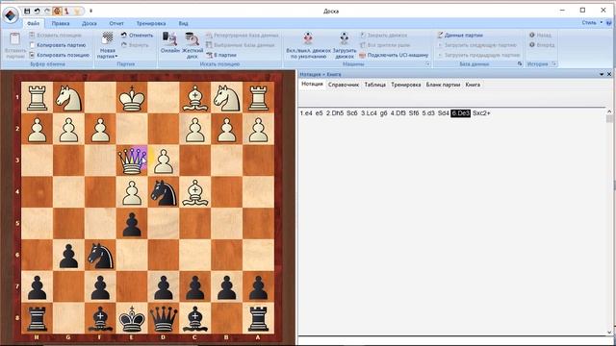
Task: Click the help icon next to Стиль
Action: [609, 23]
